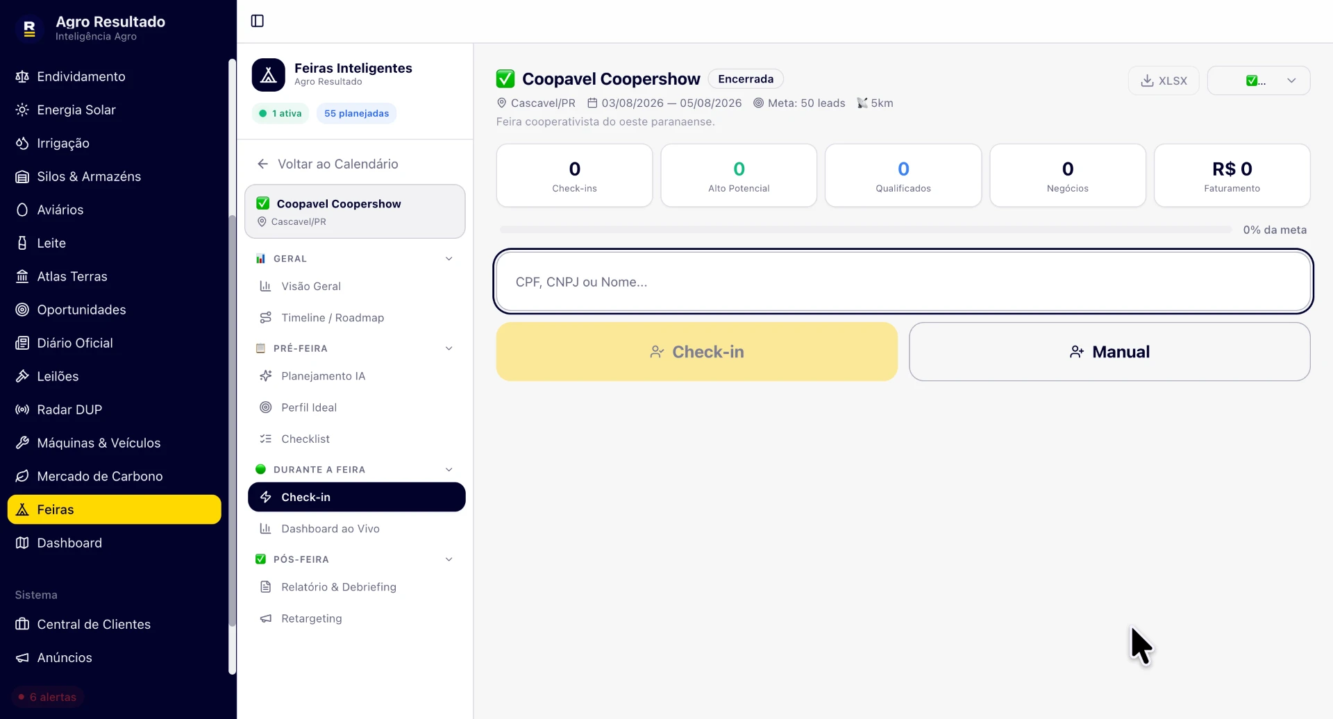This screenshot has height=719, width=1333.
Task: Open the fair status dropdown
Action: click(1259, 81)
